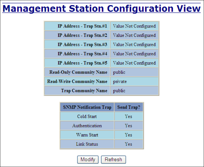This screenshot has width=204, height=167.
Task: Select the Link Status trap row label
Action: (87, 144)
